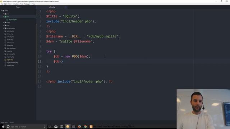230x129 pixels.
Task: Click the $dsn = "sqlite:$filename" line
Action: [x=70, y=42]
